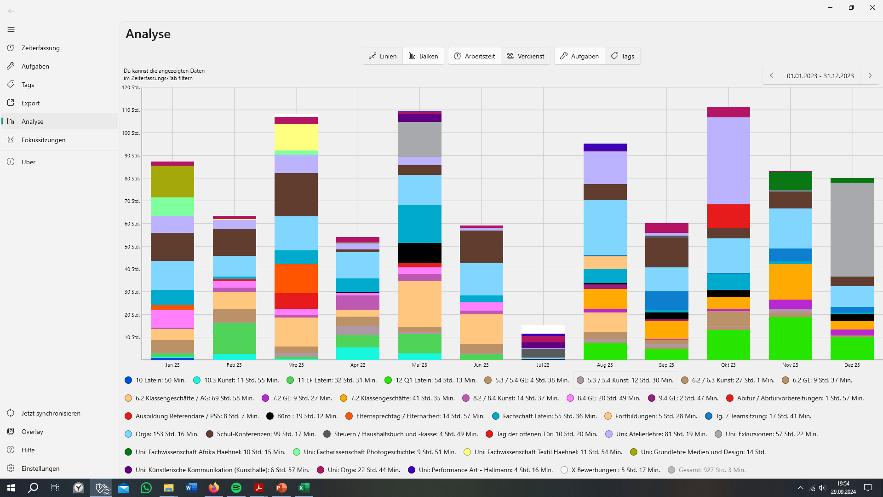Toggle display to Verdienst
Viewport: 883px width, 497px height.
(525, 56)
